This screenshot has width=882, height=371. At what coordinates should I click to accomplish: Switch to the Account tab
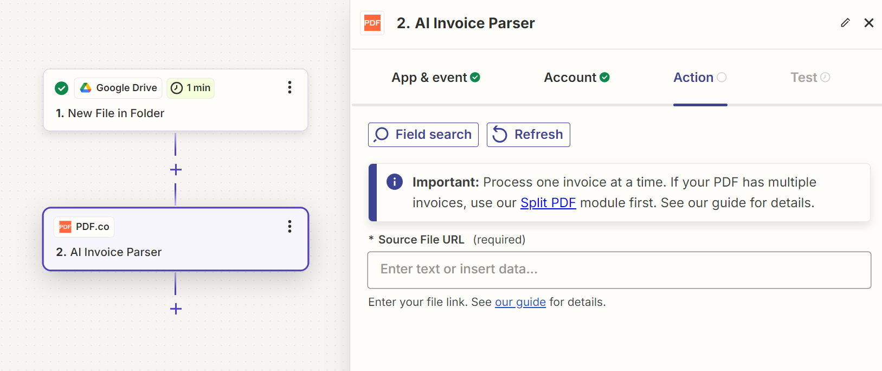click(577, 78)
